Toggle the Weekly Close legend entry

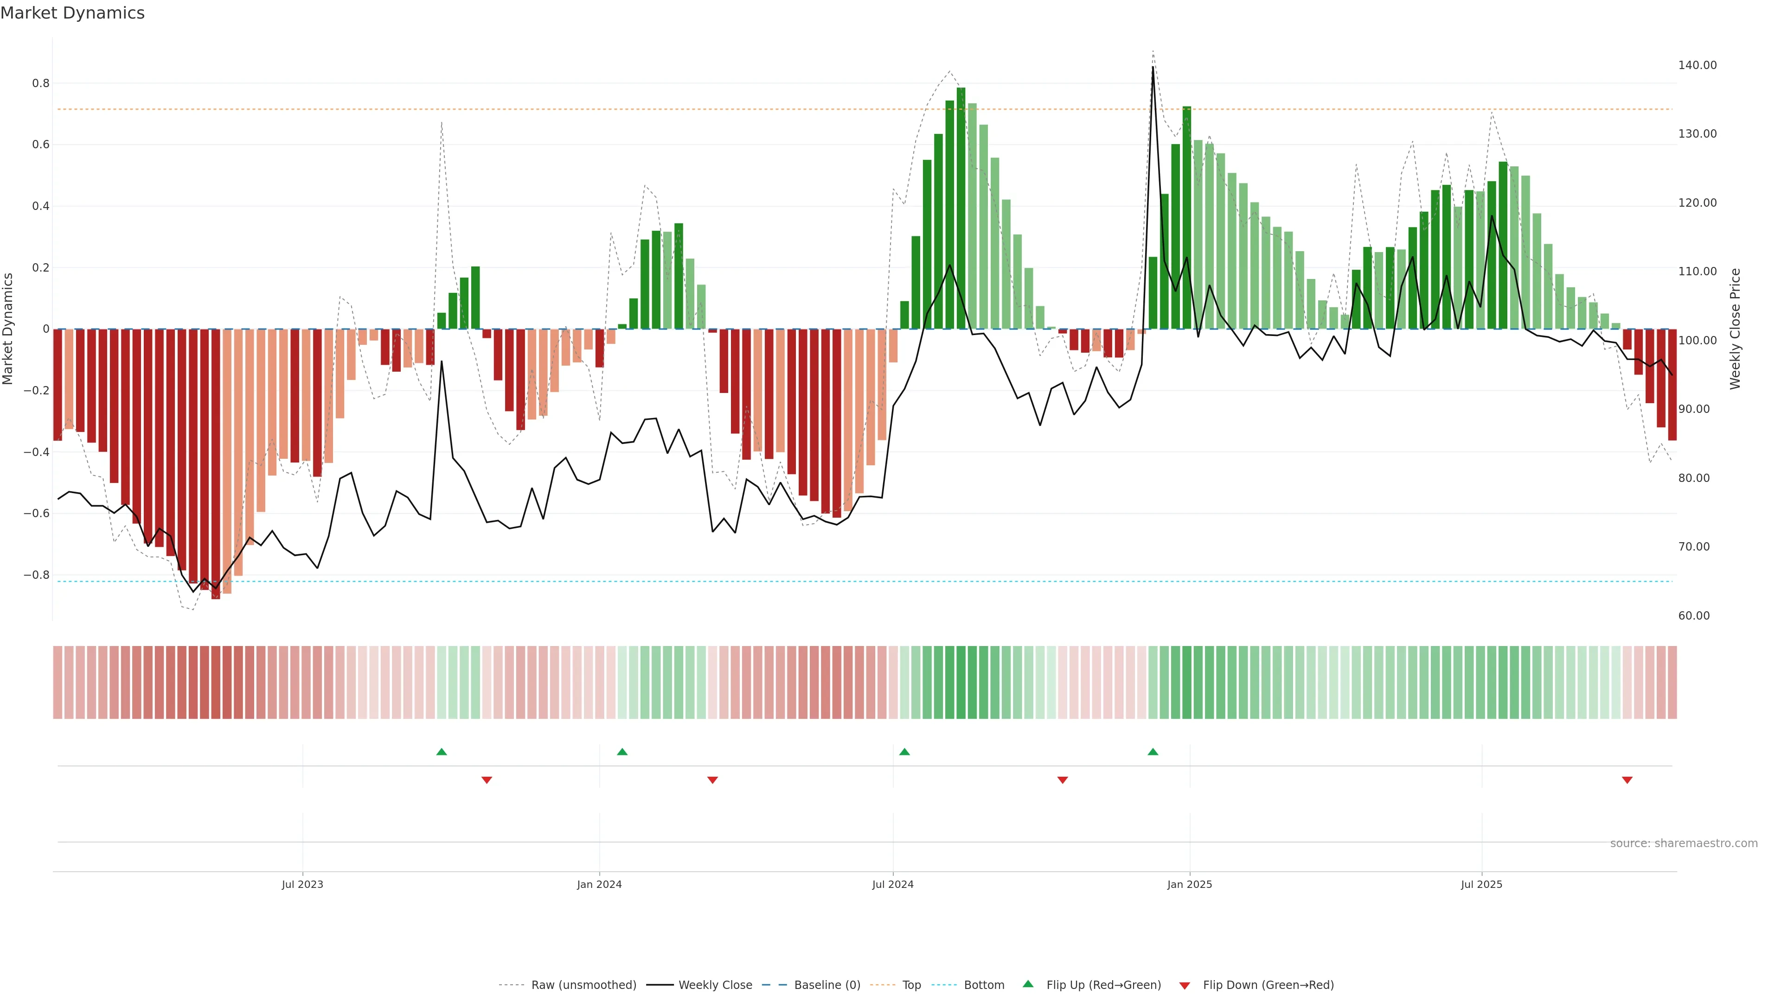click(715, 985)
